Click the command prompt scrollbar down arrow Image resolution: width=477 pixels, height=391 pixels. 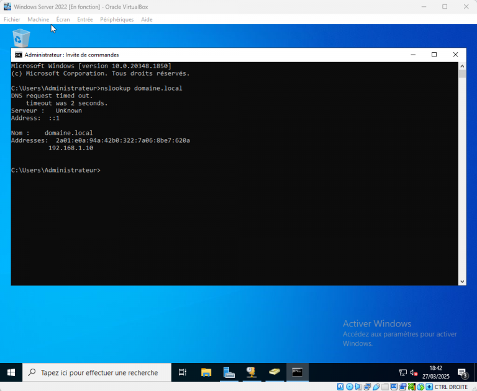coord(462,281)
